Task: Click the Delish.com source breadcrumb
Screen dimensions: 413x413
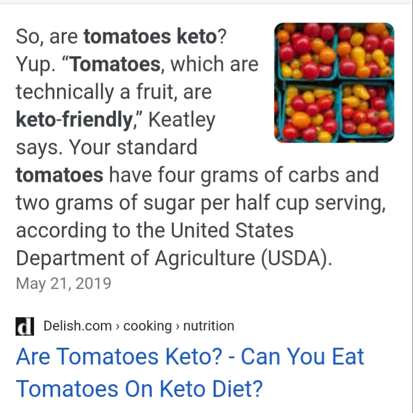Action: (x=77, y=326)
